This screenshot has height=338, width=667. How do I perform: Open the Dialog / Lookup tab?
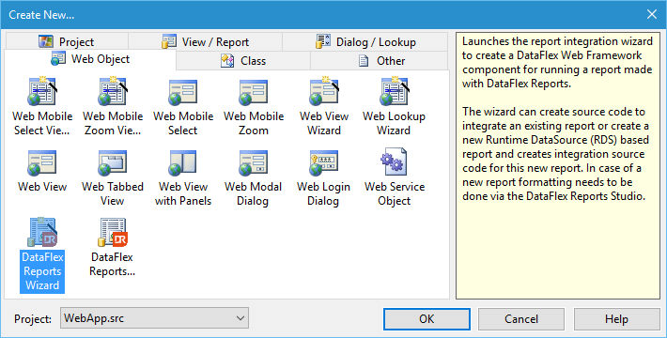(x=365, y=41)
